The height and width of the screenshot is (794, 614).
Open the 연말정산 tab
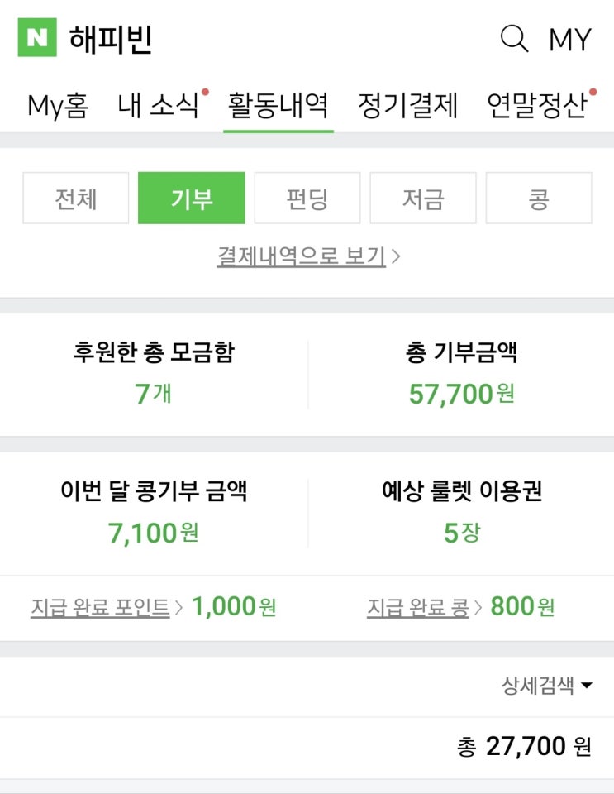(537, 106)
